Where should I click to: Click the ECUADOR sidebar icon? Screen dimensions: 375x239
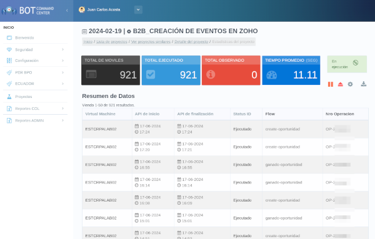click(9, 84)
